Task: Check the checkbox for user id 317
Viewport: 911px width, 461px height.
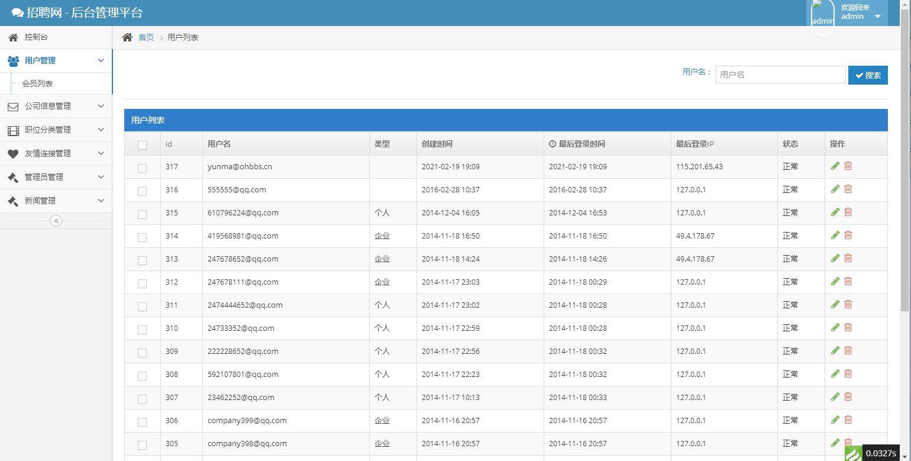Action: point(142,167)
